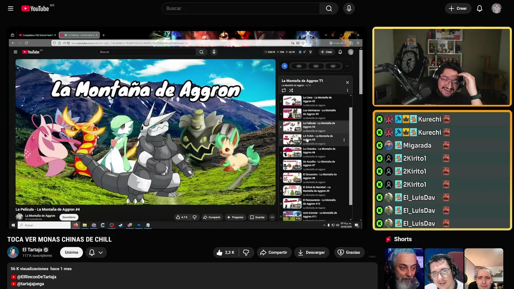Bookmark the page with the star icon
The height and width of the screenshot is (289, 514).
(x=303, y=43)
